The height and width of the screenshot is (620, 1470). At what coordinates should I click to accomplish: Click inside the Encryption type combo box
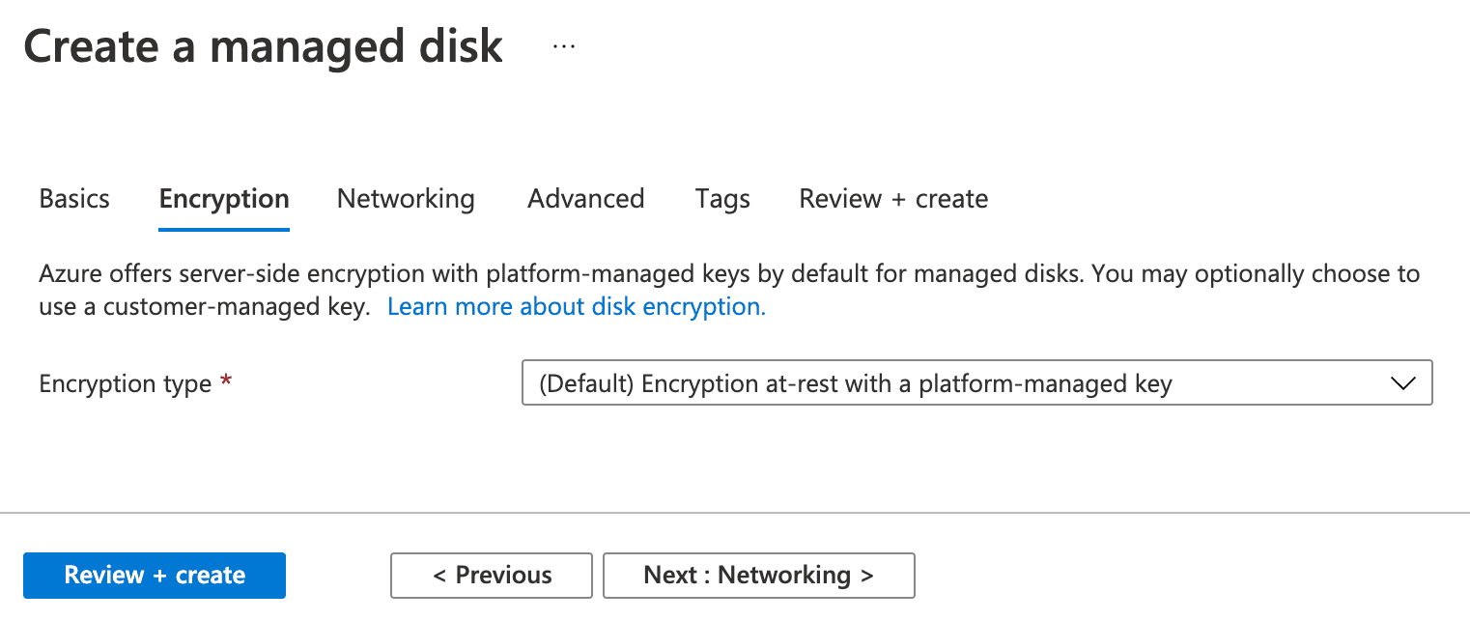(976, 382)
